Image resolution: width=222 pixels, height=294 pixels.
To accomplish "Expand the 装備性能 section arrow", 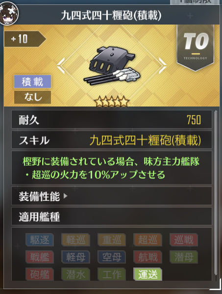I will [66, 196].
